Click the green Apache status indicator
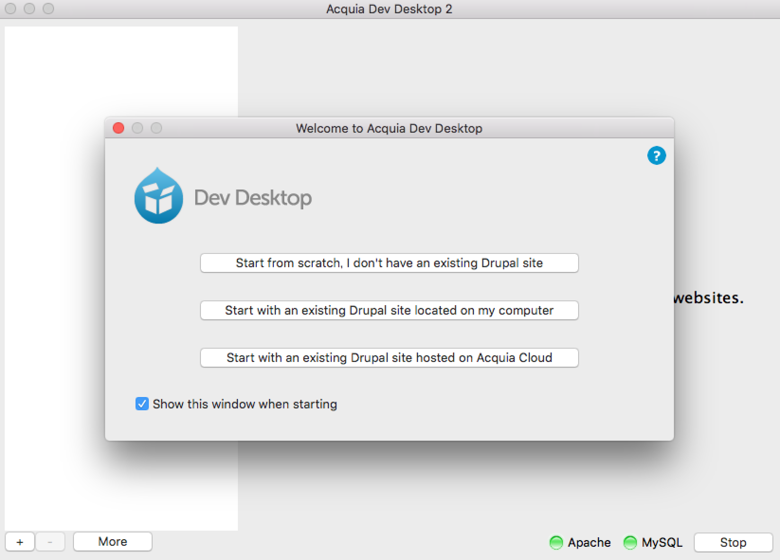The width and height of the screenshot is (780, 560). coord(556,542)
